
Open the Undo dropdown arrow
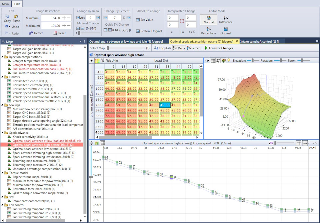tap(9, 27)
